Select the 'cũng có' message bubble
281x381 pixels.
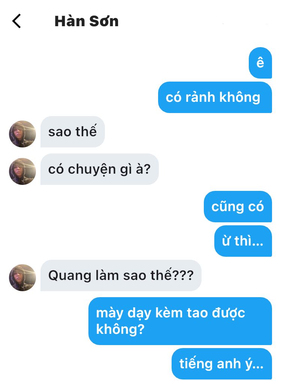pos(238,207)
